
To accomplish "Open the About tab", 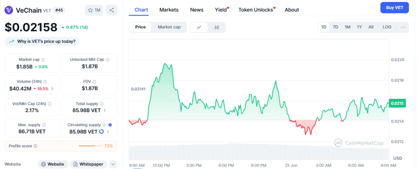I will (x=291, y=10).
